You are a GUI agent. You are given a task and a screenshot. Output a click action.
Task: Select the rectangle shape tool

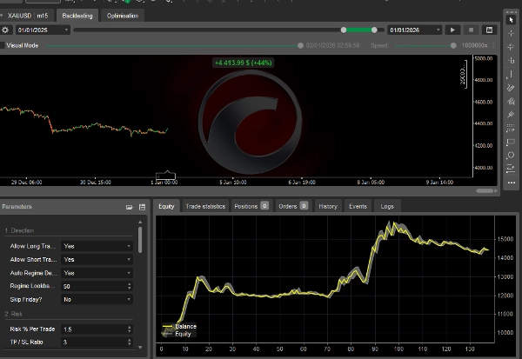[511, 142]
